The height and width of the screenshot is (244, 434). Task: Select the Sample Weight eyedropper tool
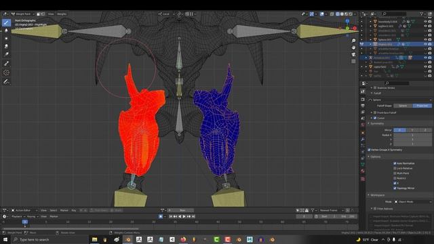coord(6,64)
